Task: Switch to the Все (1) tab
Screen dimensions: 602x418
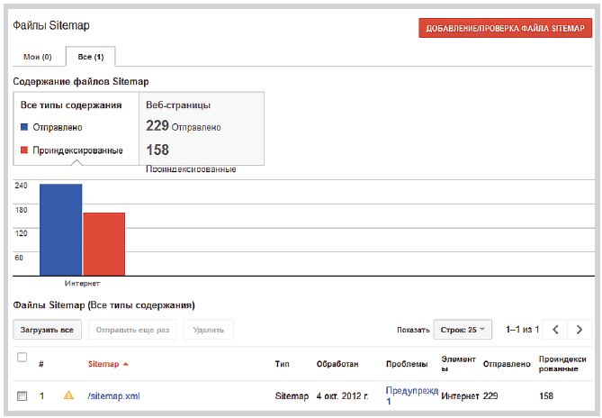Action: coord(90,57)
